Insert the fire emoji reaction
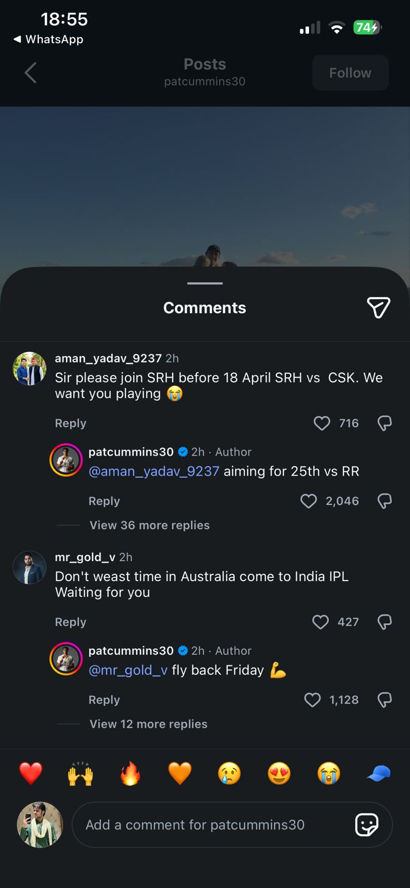 130,773
